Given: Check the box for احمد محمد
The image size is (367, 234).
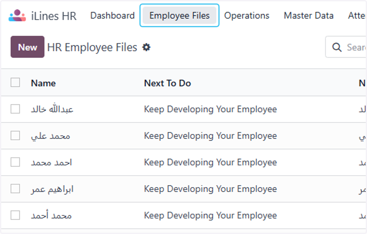Looking at the screenshot, I should tap(15, 162).
